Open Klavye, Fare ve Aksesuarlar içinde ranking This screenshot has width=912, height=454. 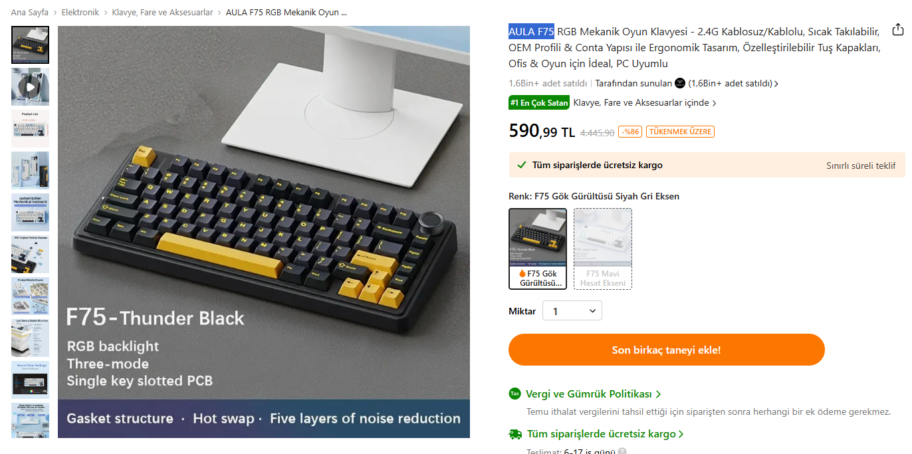pyautogui.click(x=645, y=103)
